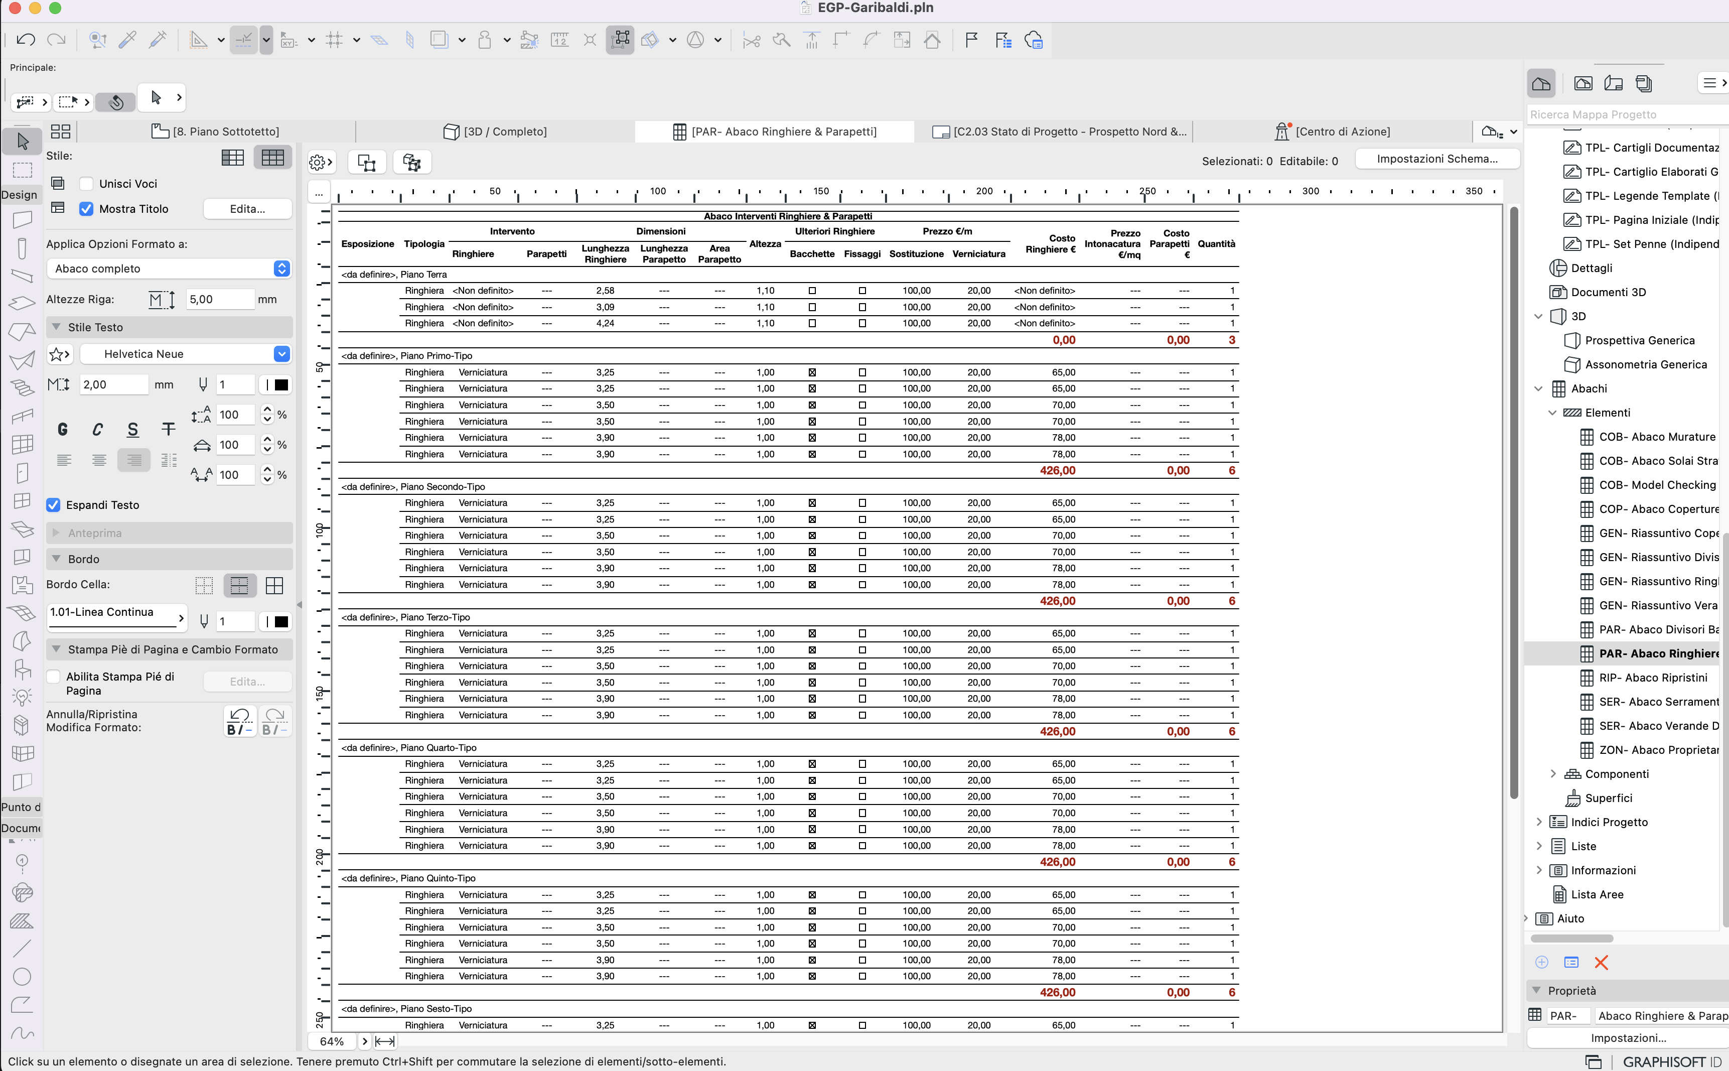The image size is (1729, 1071).
Task: Click the Altezze Riga value field
Action: point(220,299)
